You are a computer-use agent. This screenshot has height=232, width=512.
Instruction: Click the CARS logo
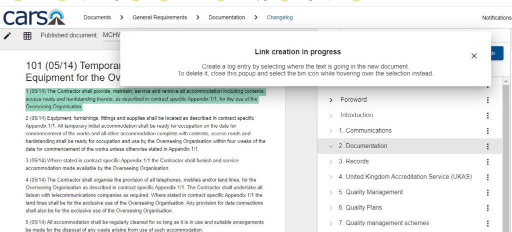(34, 17)
